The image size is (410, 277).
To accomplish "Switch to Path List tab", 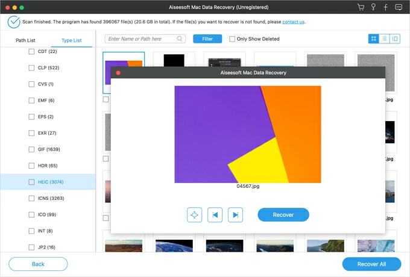I will click(25, 40).
